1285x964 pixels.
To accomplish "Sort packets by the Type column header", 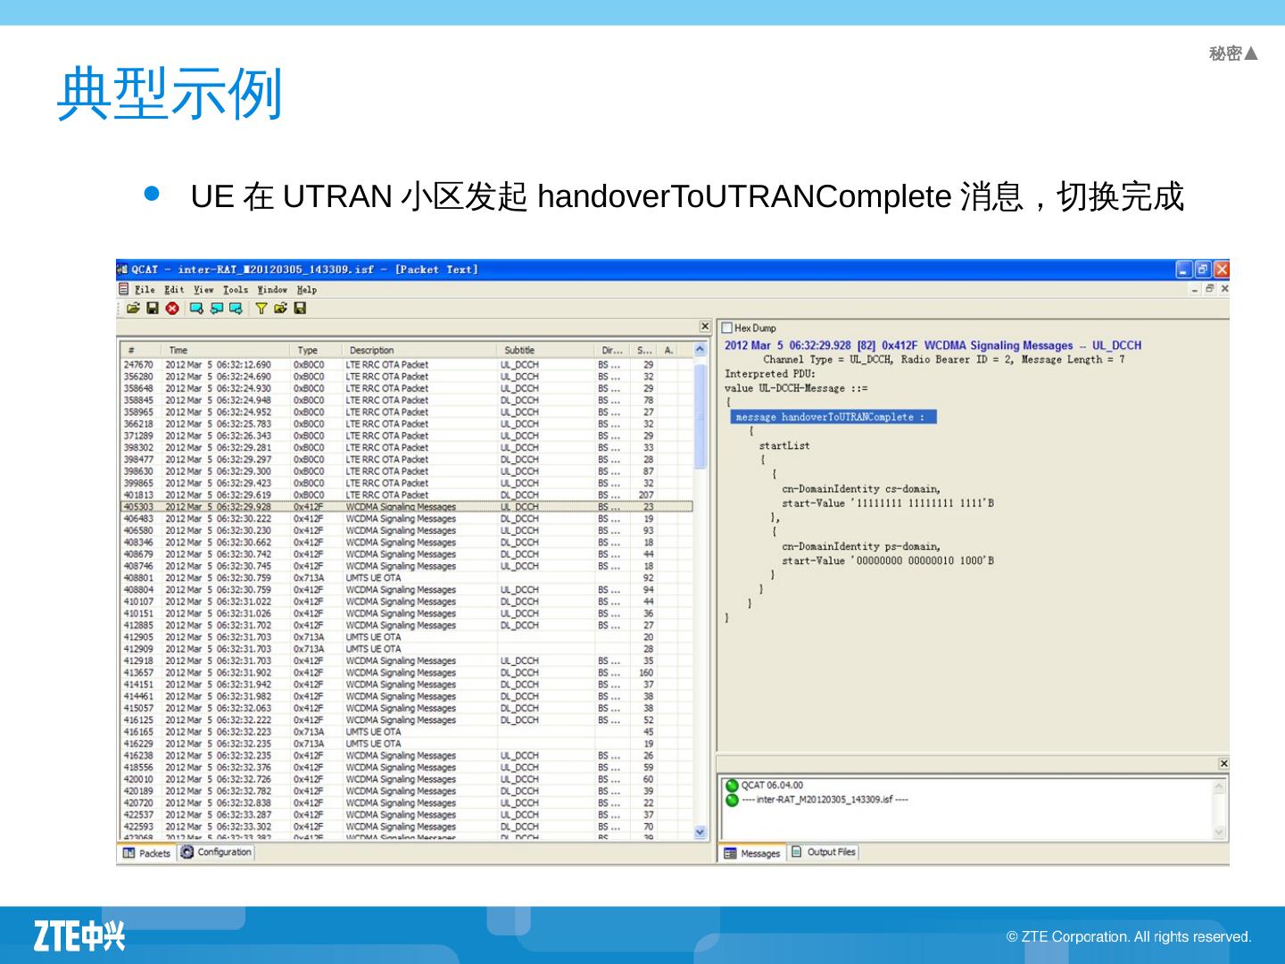I will 316,350.
